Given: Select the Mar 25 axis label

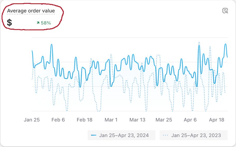Looking at the screenshot, I should [164, 120].
